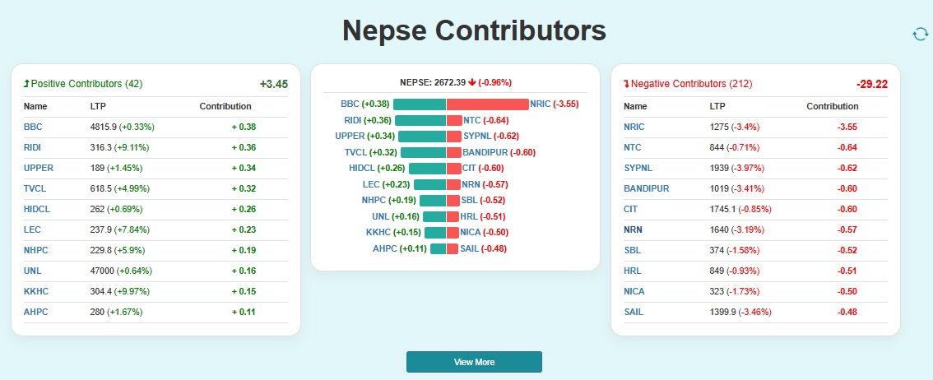This screenshot has width=933, height=380.
Task: Click the Name header in Positive table
Action: tap(35, 106)
